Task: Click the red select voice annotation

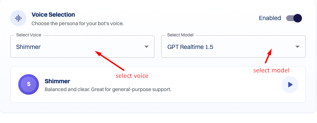Action: pyautogui.click(x=132, y=76)
